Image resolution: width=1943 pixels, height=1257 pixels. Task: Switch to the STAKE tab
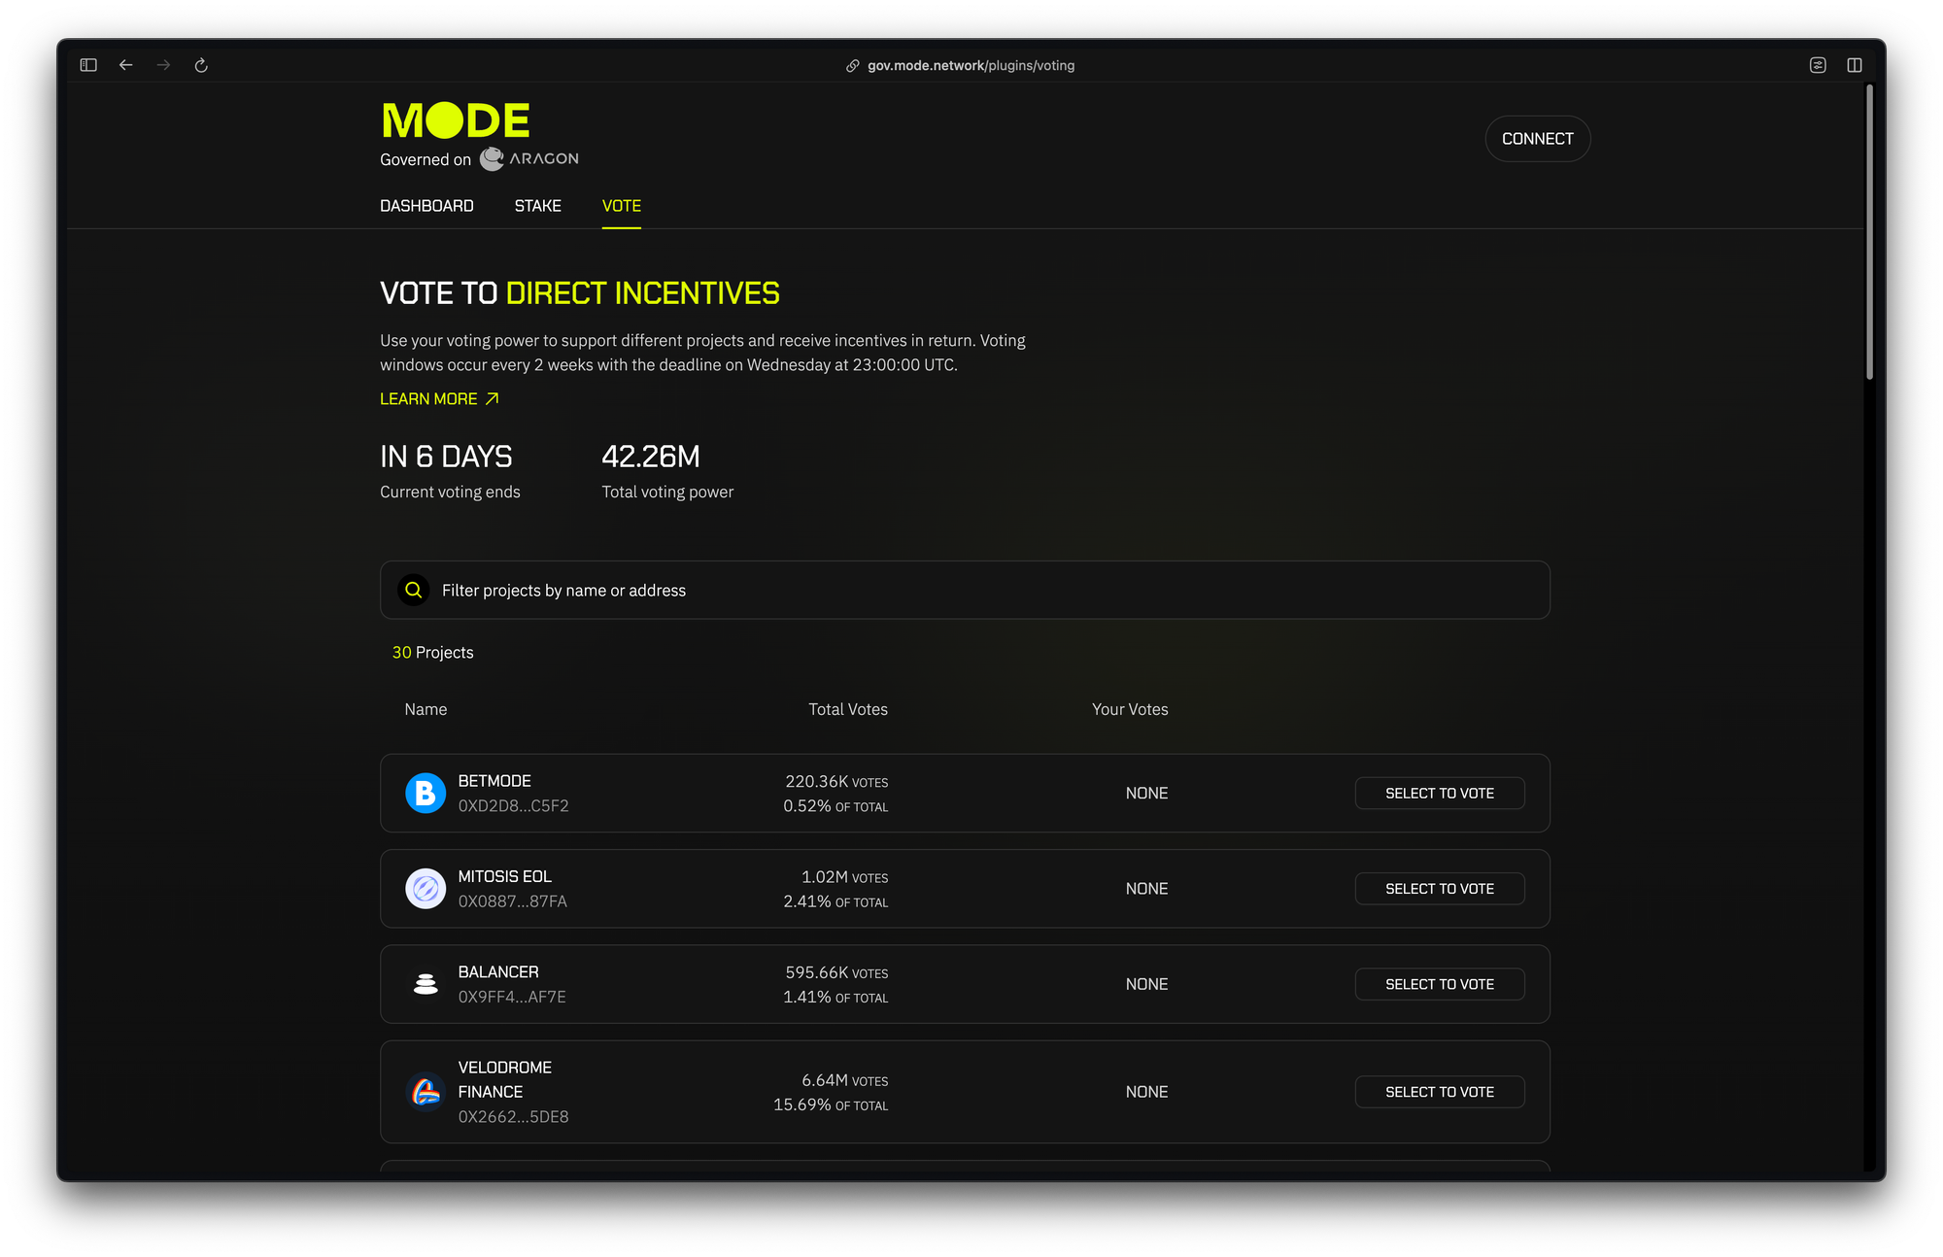click(x=537, y=205)
